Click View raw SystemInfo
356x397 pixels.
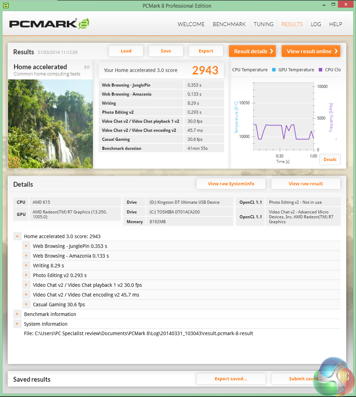[231, 184]
